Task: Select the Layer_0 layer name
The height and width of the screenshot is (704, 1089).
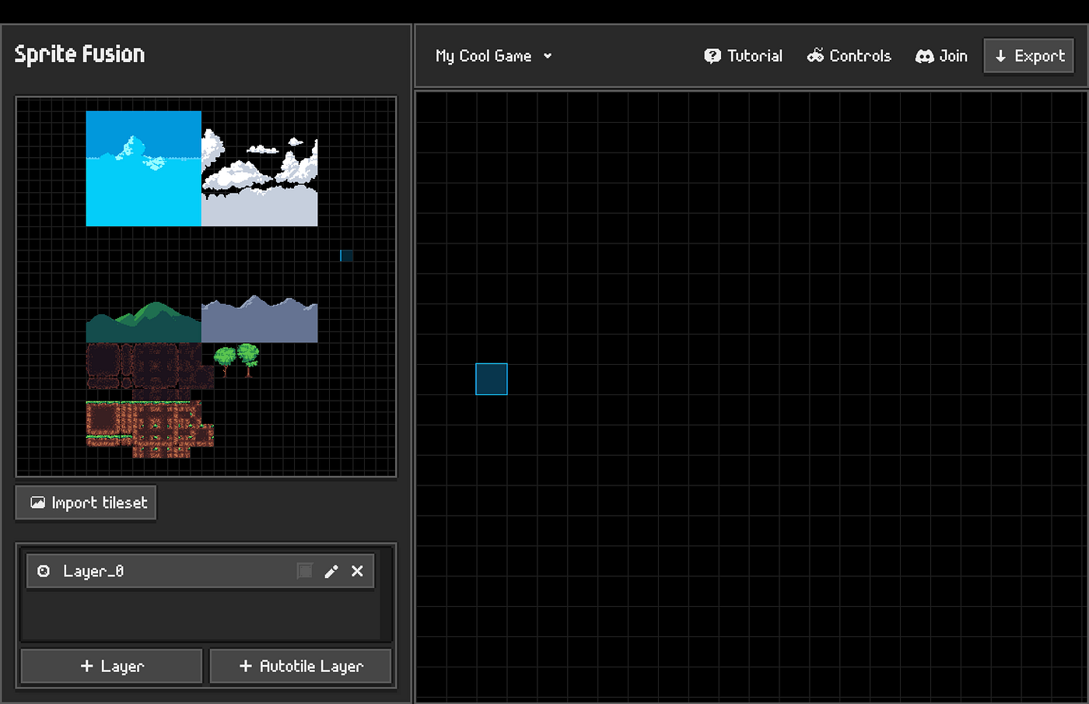Action: (93, 571)
